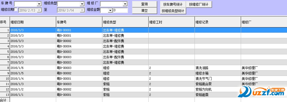Screen dimensions: 287x102
Task: Click 按维修类型统计 button
Action: click(173, 11)
